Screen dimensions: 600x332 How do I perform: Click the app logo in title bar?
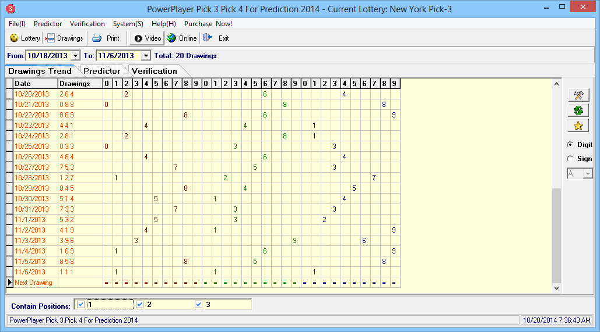pyautogui.click(x=10, y=8)
